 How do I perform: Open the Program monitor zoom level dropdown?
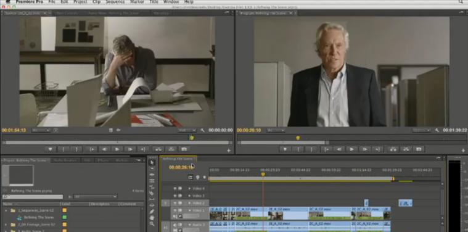(x=275, y=130)
